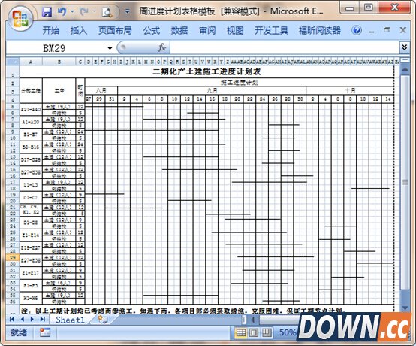Restore the workbook window in ribbon
This screenshot has width=416, height=346.
tap(387, 30)
